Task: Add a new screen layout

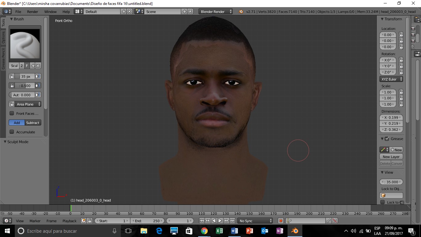Action: pyautogui.click(x=124, y=11)
